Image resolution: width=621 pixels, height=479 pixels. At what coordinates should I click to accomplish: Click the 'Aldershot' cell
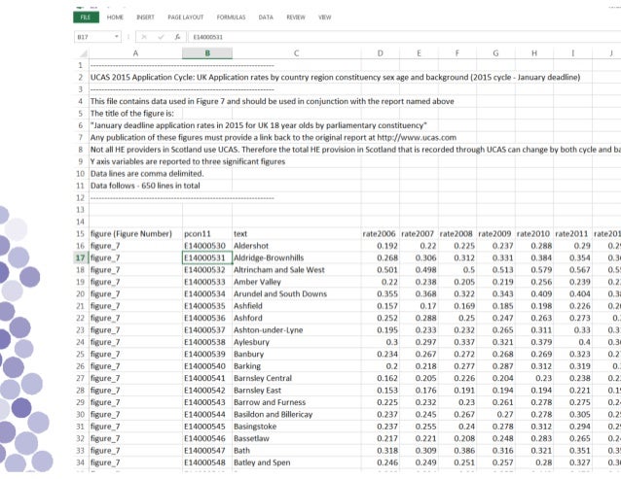pos(296,246)
